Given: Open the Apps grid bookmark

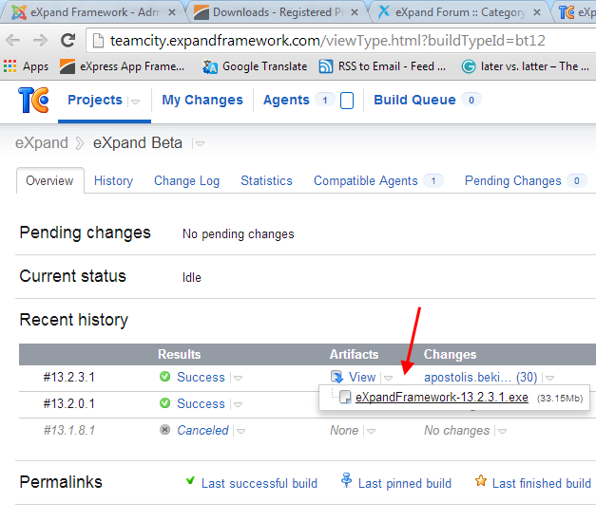Looking at the screenshot, I should click(x=27, y=66).
